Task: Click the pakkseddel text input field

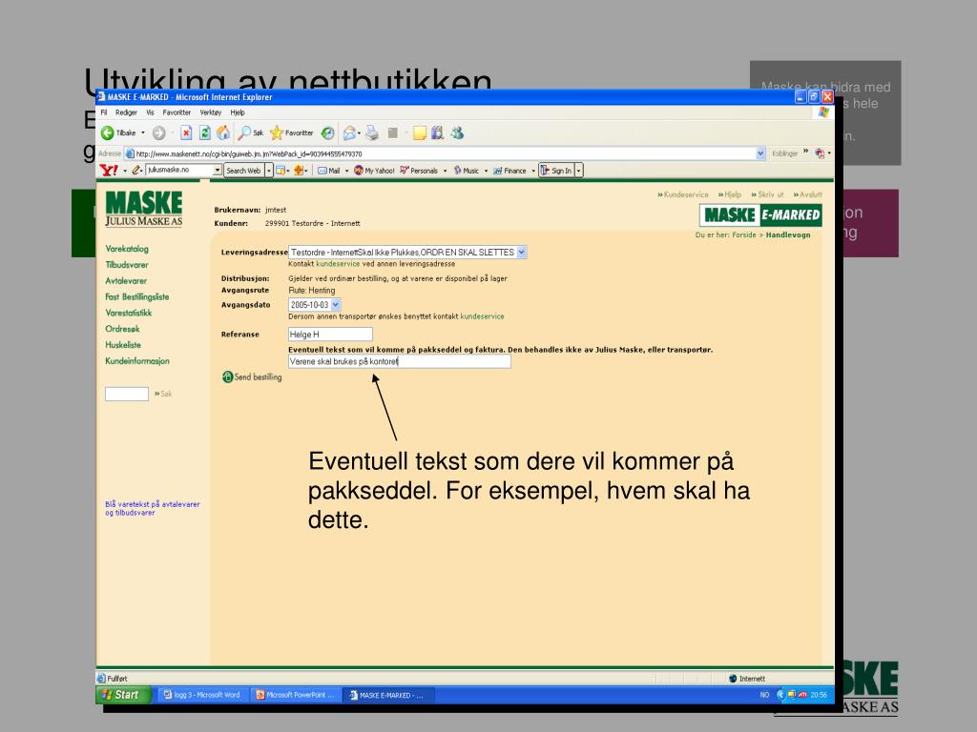Action: click(x=400, y=361)
